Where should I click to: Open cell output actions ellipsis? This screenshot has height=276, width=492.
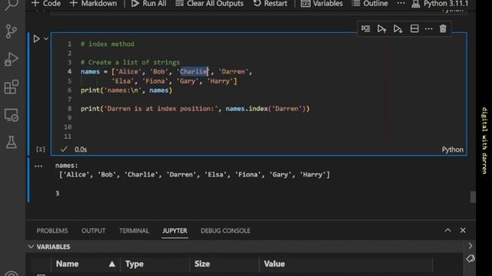coord(38,166)
